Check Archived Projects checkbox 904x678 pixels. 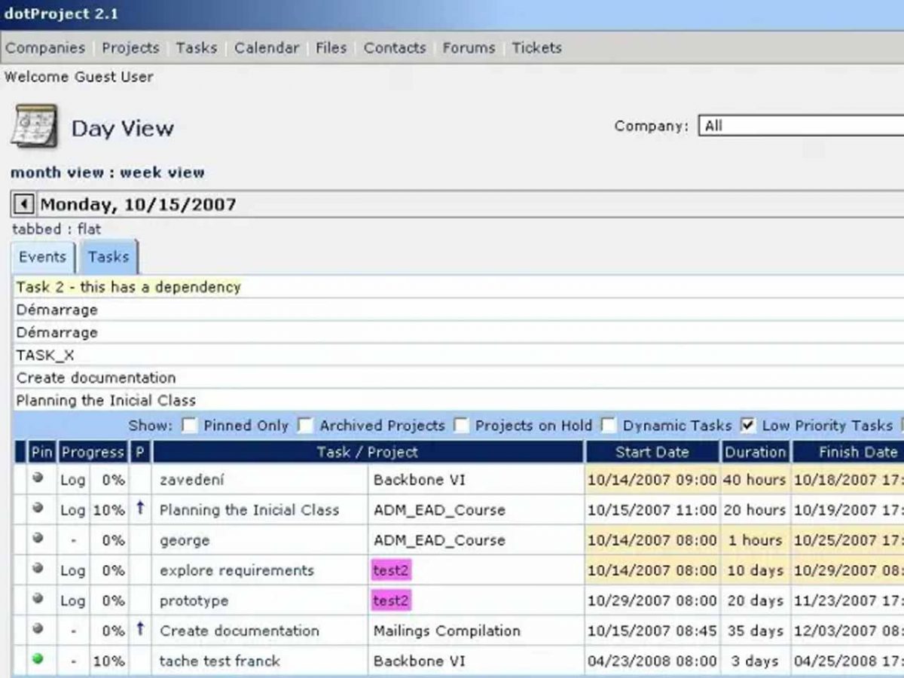(304, 426)
